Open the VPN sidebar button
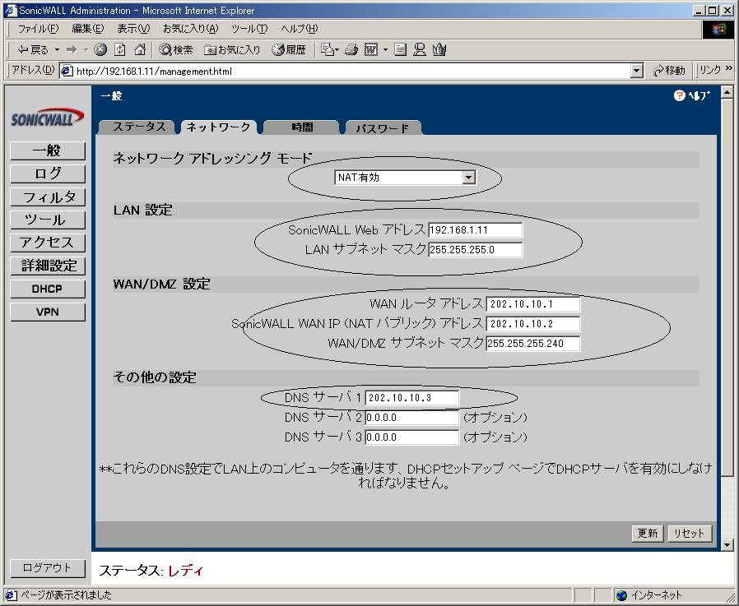Viewport: 739px width, 606px height. point(48,312)
